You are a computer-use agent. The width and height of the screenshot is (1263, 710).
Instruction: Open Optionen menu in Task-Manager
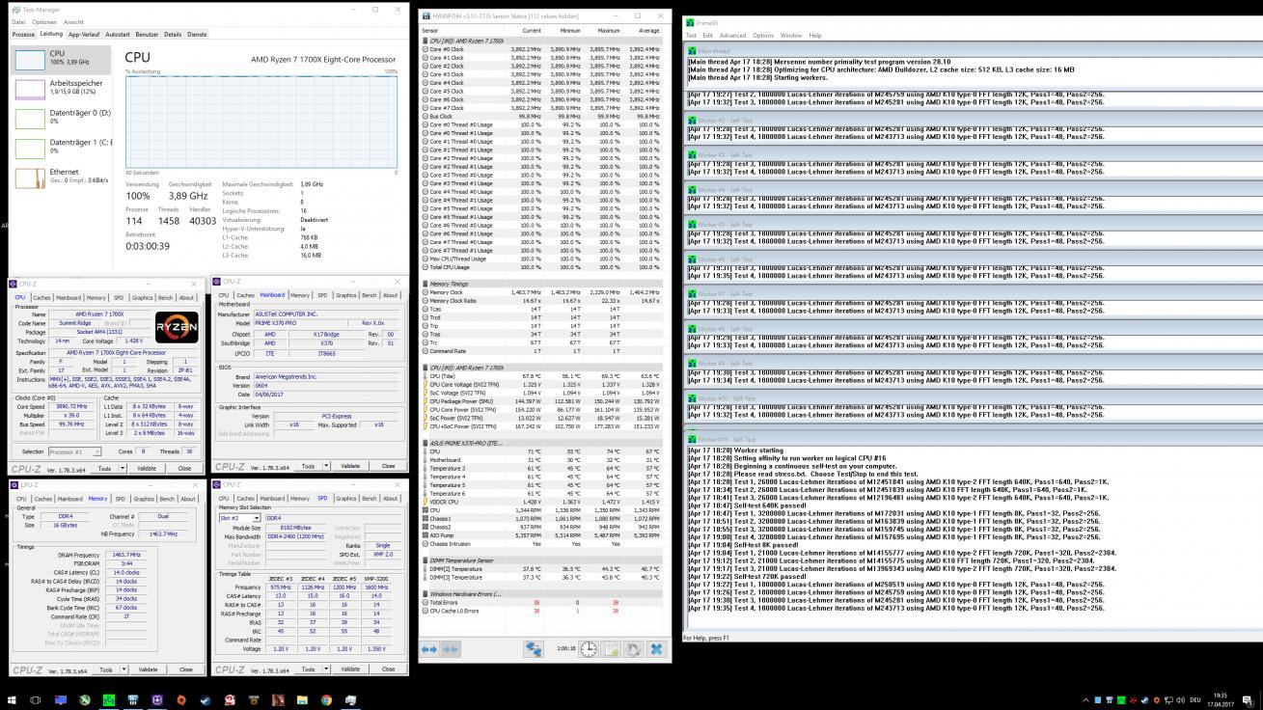point(44,21)
